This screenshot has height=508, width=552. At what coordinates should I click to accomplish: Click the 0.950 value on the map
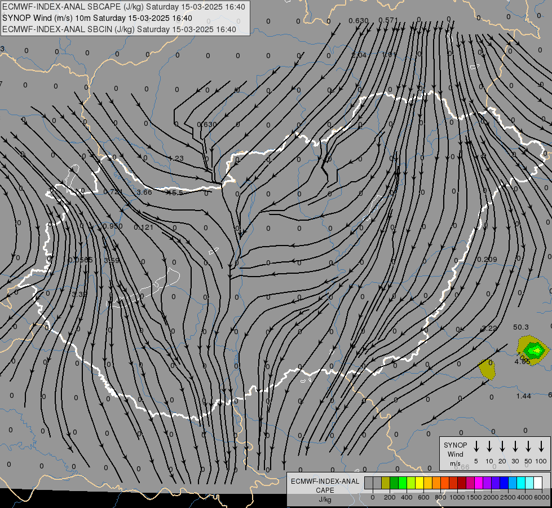[113, 226]
